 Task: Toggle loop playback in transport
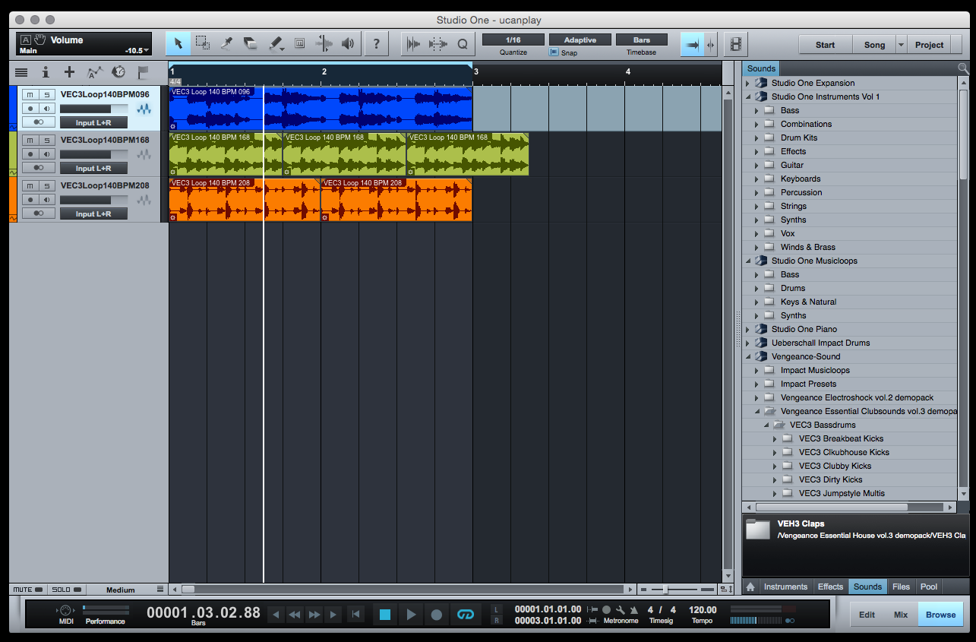(466, 615)
